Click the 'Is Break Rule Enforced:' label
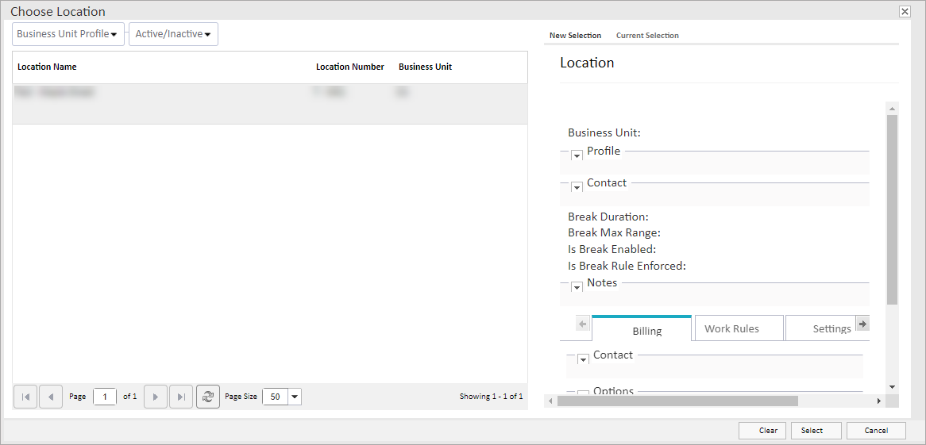This screenshot has height=445, width=926. click(627, 266)
